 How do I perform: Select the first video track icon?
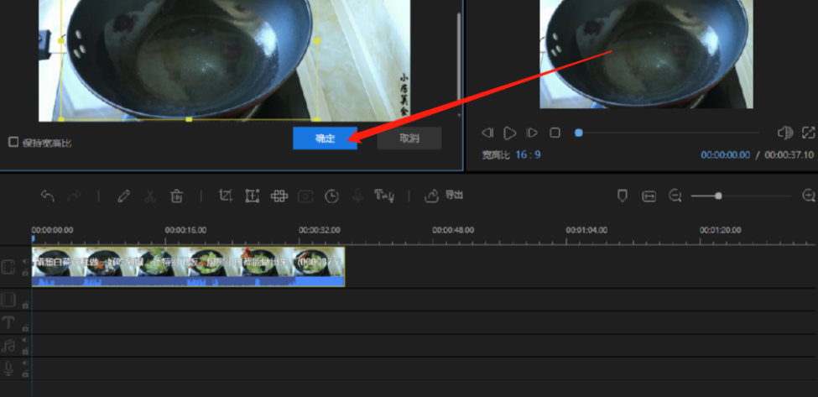point(8,267)
